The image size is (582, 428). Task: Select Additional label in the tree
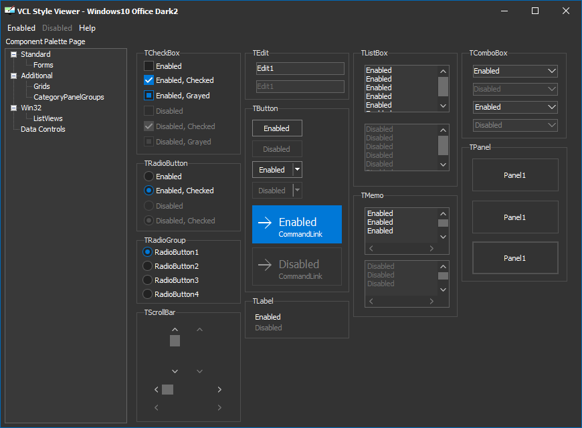(37, 76)
